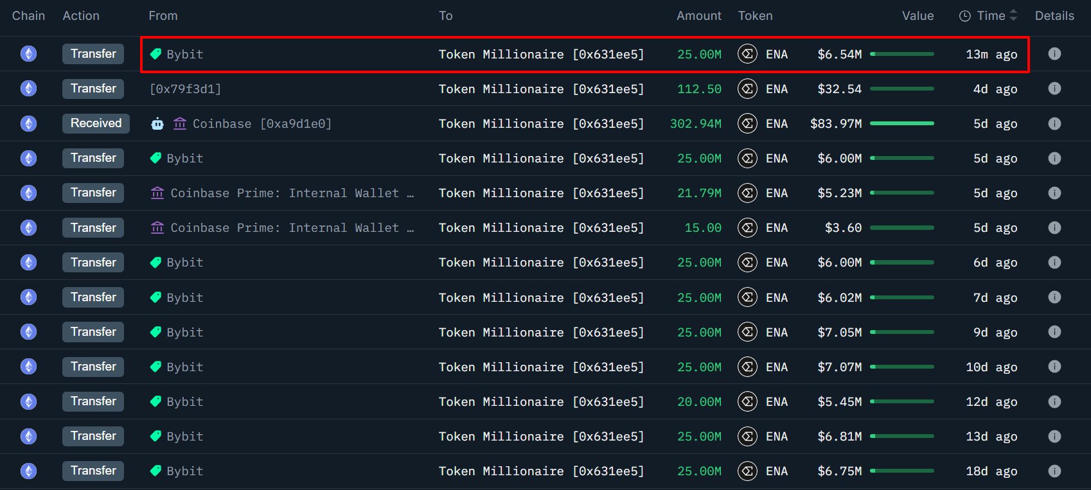The image size is (1091, 490).
Task: Sort by Time using header arrows
Action: pyautogui.click(x=1013, y=15)
